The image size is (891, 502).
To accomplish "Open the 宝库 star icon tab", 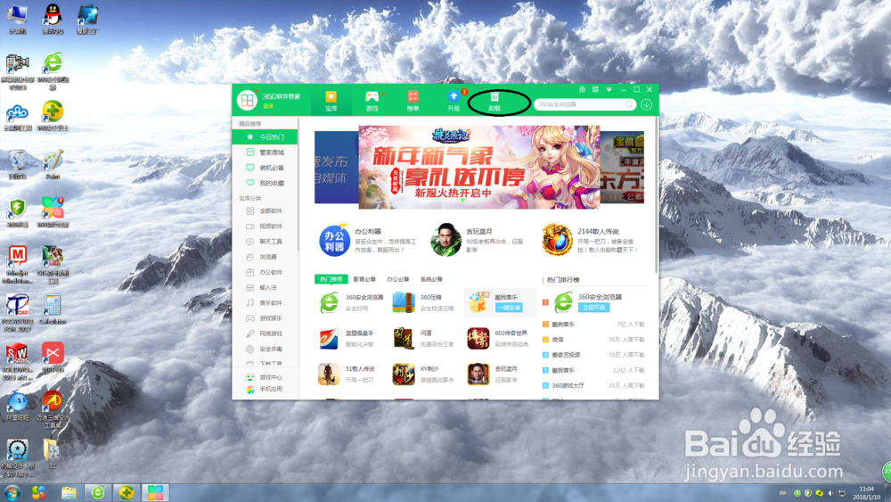I will point(331,101).
